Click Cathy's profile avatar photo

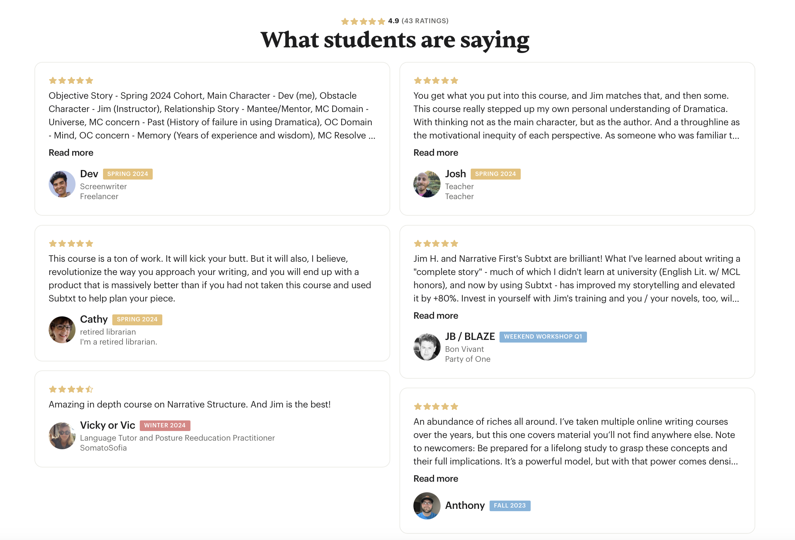(62, 330)
